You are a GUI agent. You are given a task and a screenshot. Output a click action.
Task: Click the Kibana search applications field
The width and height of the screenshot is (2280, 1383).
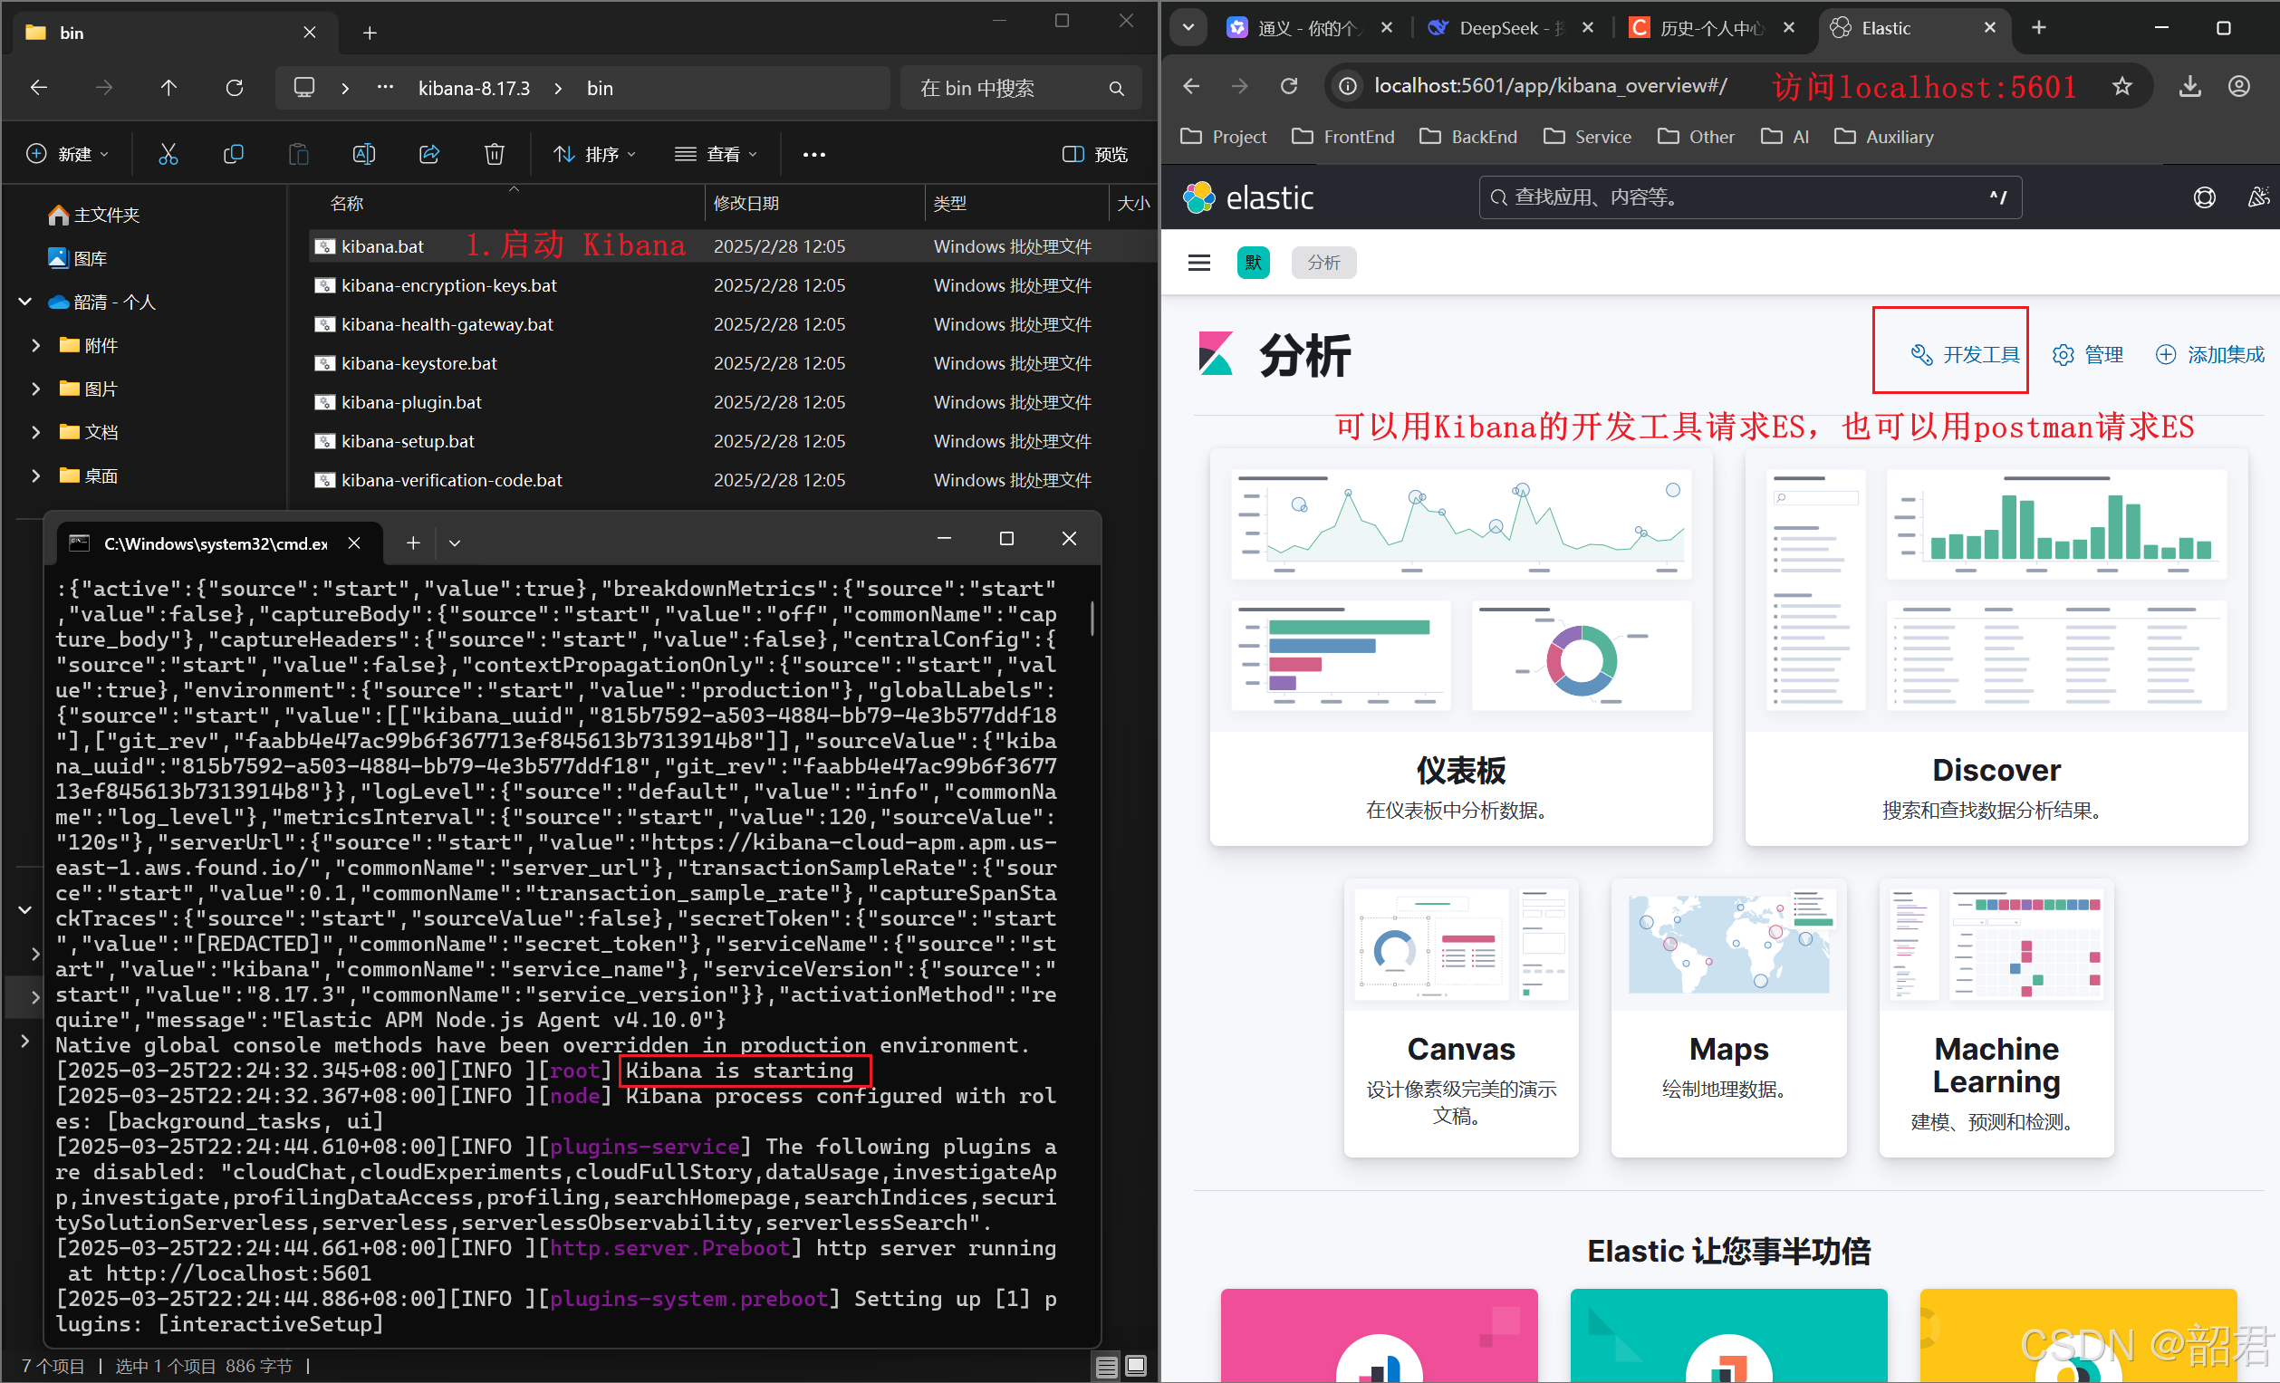(1749, 197)
